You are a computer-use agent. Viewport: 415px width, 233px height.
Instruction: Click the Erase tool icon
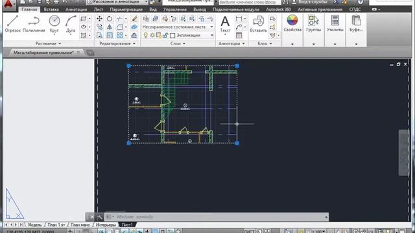coord(134,19)
